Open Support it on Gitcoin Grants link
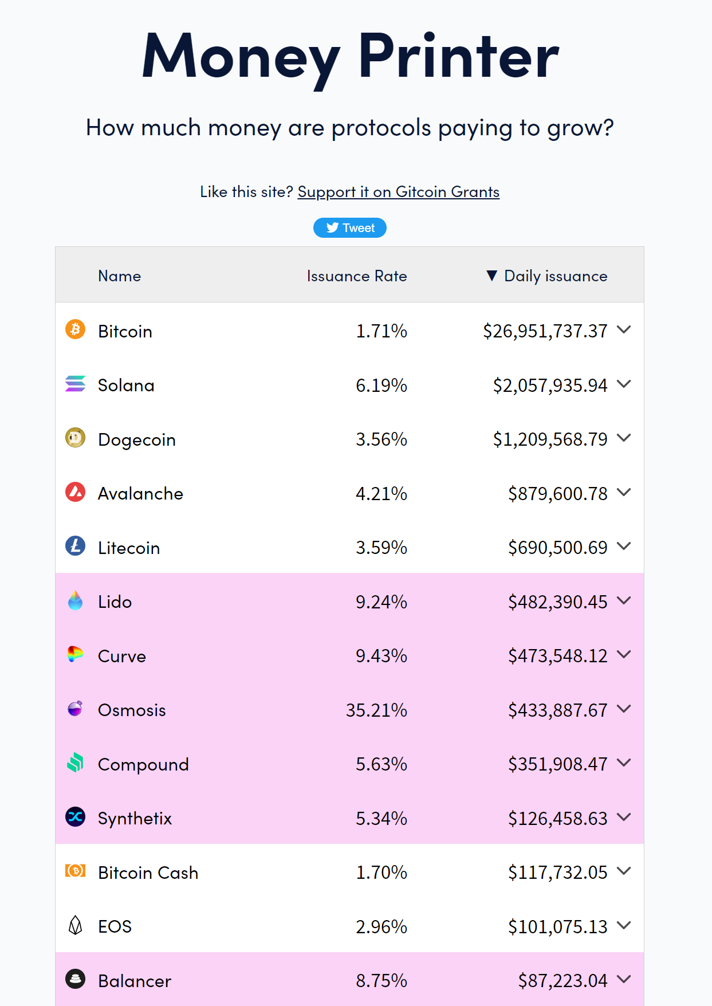The height and width of the screenshot is (1006, 712). pos(398,192)
